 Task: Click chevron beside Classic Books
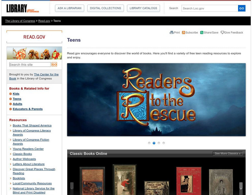pyautogui.click(x=10, y=154)
